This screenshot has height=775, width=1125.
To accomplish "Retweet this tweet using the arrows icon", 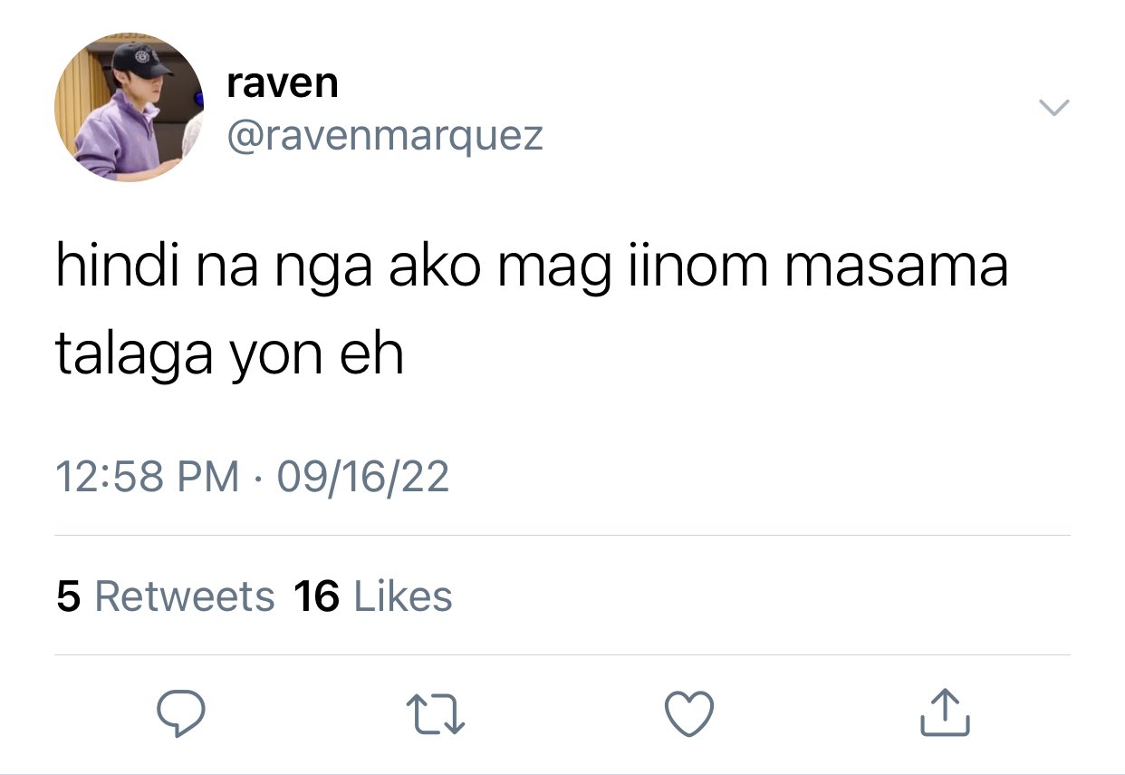I will click(x=435, y=713).
